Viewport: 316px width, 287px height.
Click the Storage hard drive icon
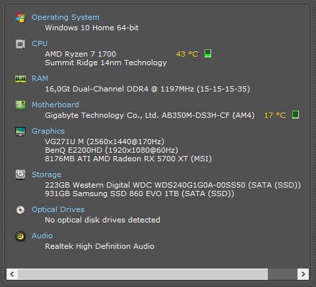point(20,174)
